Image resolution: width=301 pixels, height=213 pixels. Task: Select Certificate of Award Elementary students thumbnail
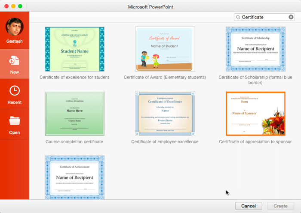[x=165, y=49]
